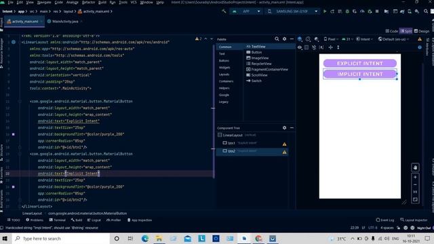Click warning icon on btn2 row
The width and height of the screenshot is (434, 244).
[x=284, y=152]
